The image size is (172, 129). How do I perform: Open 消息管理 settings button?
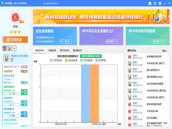point(24,71)
